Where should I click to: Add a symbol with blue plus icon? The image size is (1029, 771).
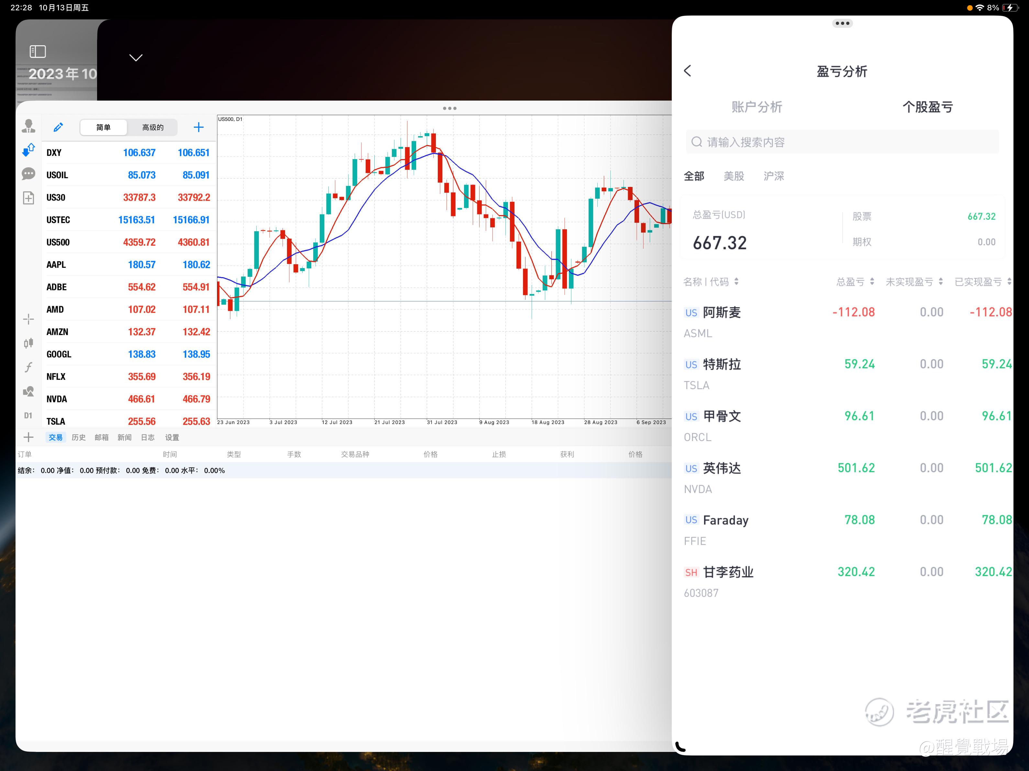click(x=199, y=127)
